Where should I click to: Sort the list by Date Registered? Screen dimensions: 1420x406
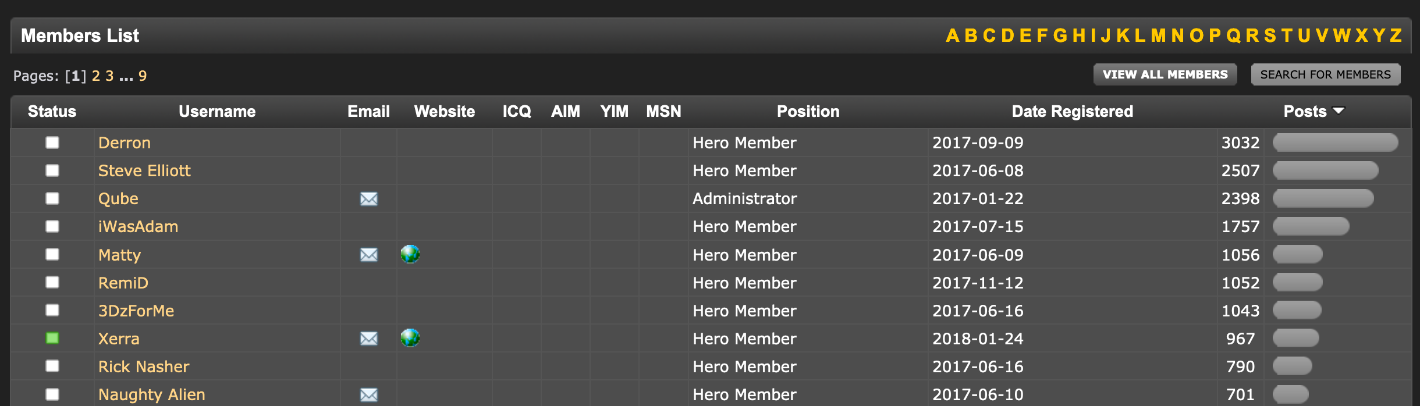point(1072,112)
